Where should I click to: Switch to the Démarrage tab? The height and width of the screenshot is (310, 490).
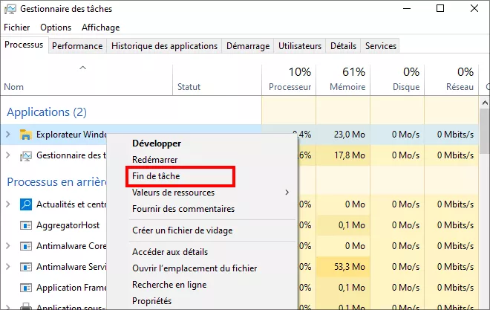tap(248, 46)
